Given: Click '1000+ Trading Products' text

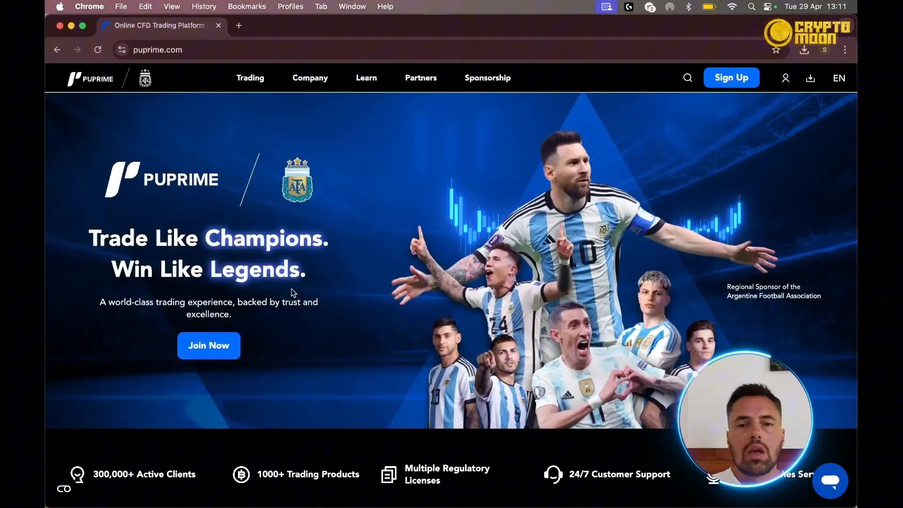Looking at the screenshot, I should (308, 474).
